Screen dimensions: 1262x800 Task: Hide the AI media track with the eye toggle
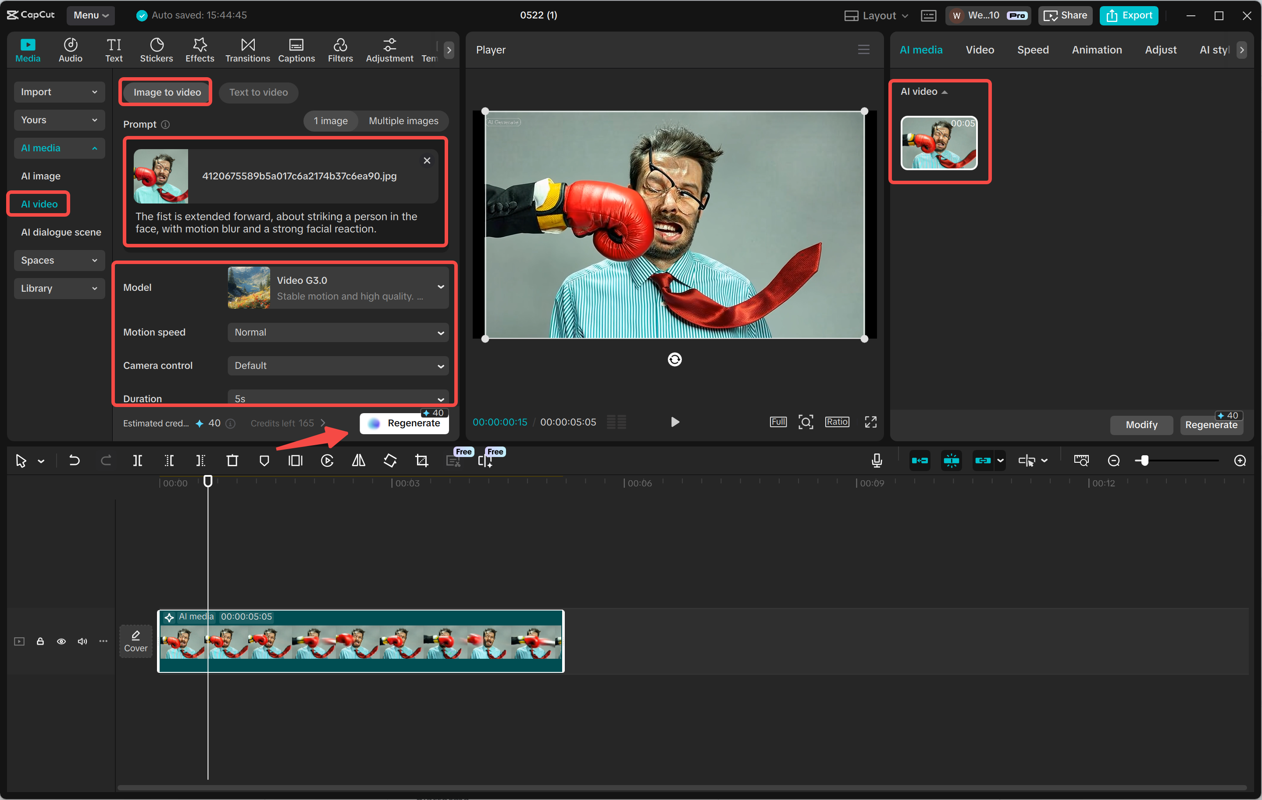[61, 641]
